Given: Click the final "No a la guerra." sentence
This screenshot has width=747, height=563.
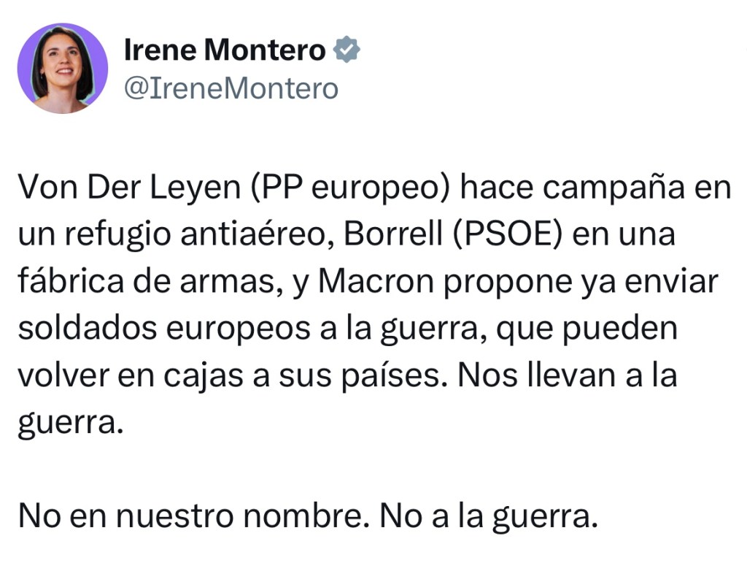Looking at the screenshot, I should pyautogui.click(x=488, y=516).
